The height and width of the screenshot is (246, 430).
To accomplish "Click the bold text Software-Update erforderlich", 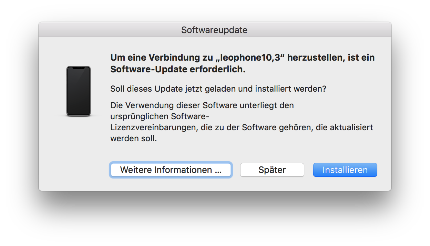I will tap(178, 69).
